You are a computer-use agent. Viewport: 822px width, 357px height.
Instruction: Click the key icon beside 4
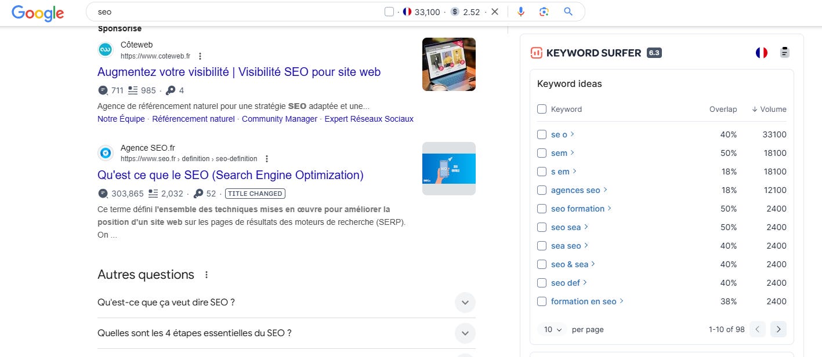(171, 90)
